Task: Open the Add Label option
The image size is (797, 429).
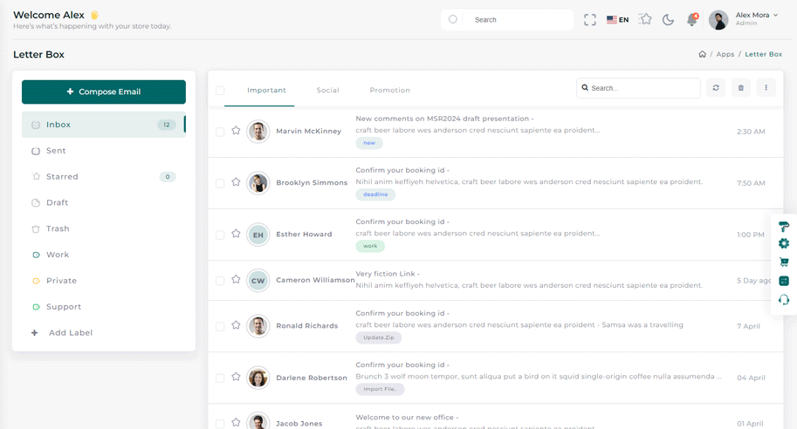Action: (x=70, y=333)
